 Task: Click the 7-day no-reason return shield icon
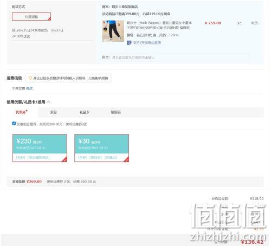129,43
